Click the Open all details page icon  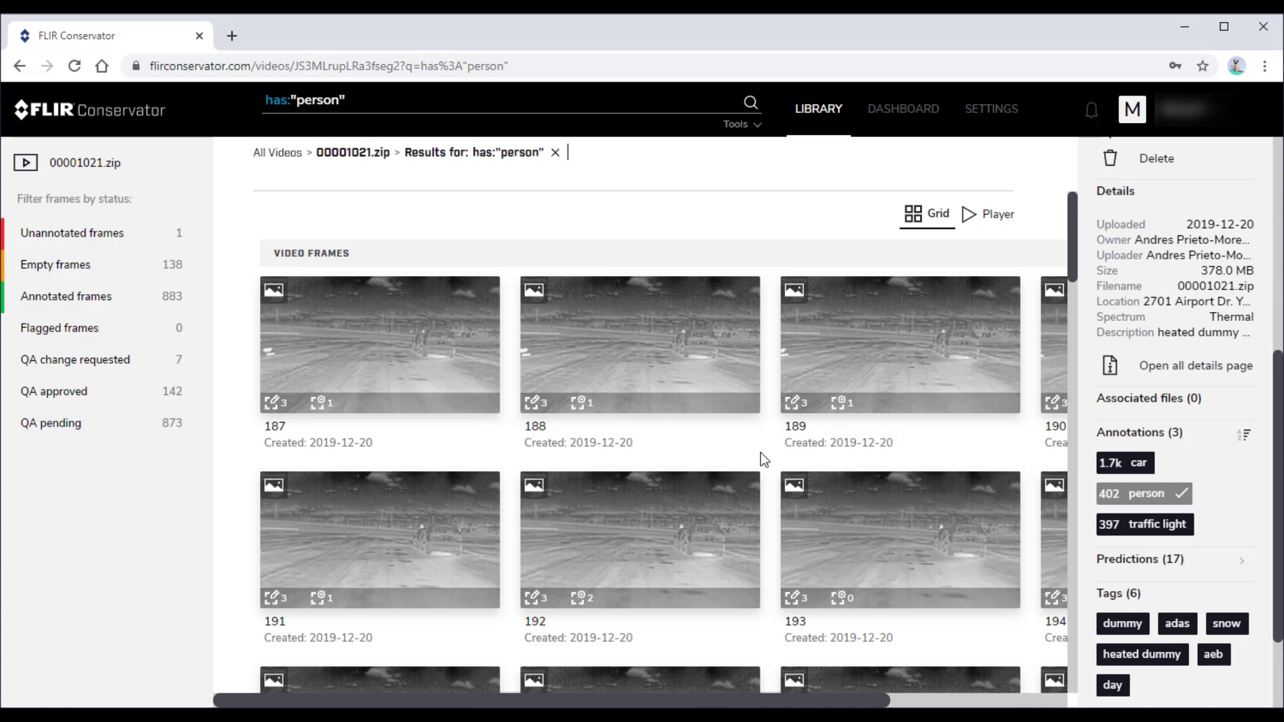tap(1109, 365)
